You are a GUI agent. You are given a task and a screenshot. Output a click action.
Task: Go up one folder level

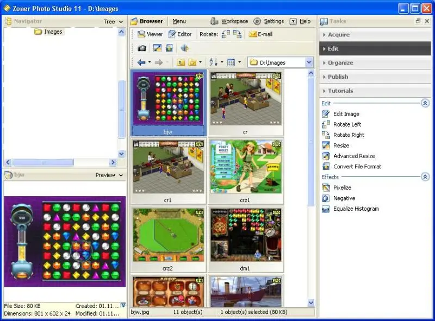click(181, 62)
